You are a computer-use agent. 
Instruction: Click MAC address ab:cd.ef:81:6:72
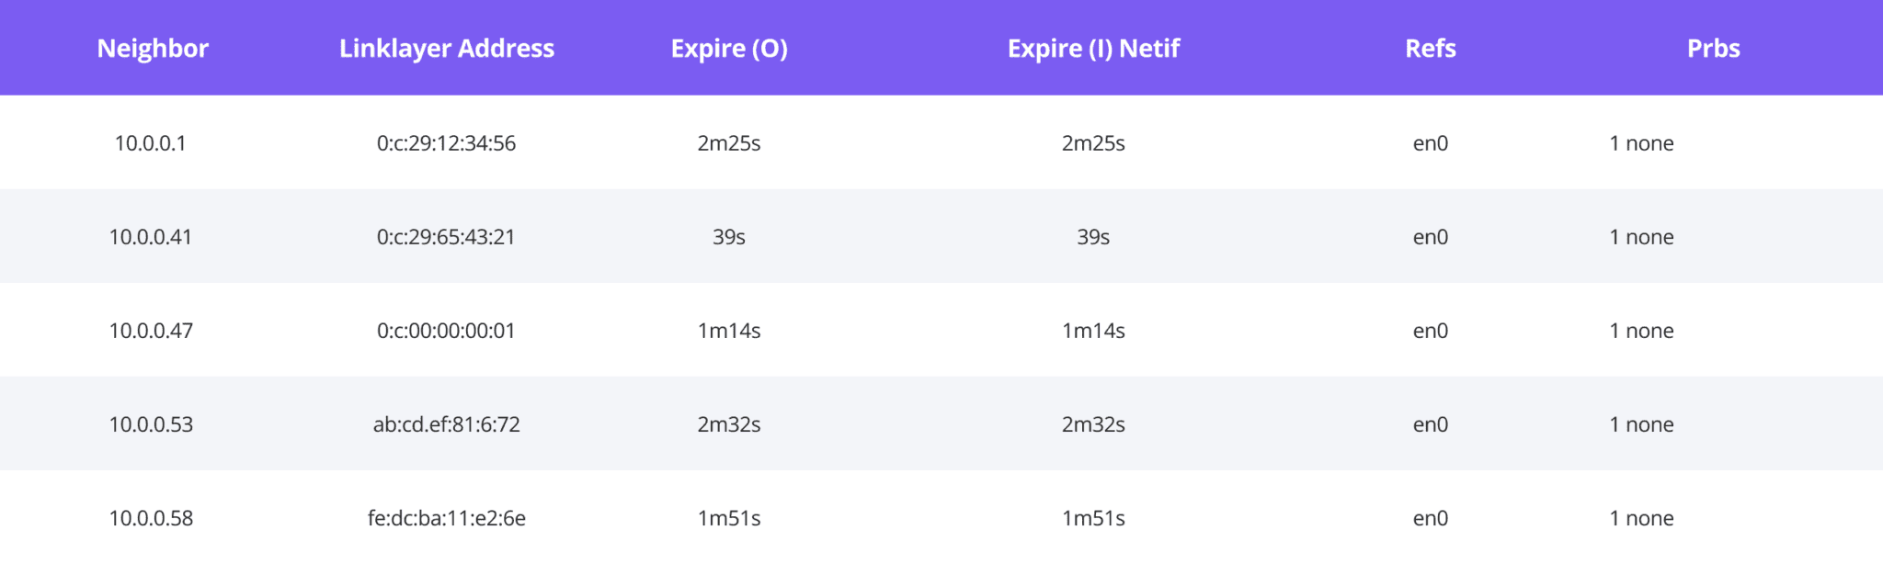pos(446,424)
